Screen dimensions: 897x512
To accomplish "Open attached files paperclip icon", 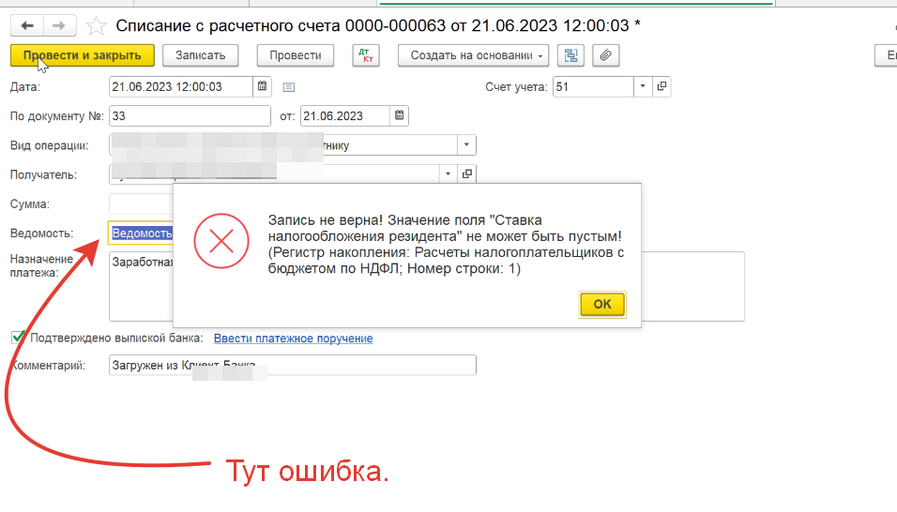I will [x=605, y=55].
